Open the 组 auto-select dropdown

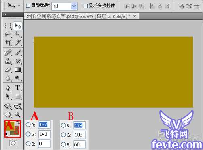coord(74,6)
